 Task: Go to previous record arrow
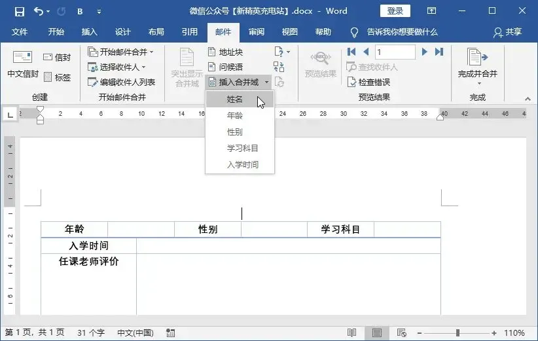point(366,52)
